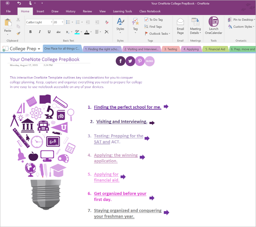Toggle Bold formatting

(x=30, y=32)
